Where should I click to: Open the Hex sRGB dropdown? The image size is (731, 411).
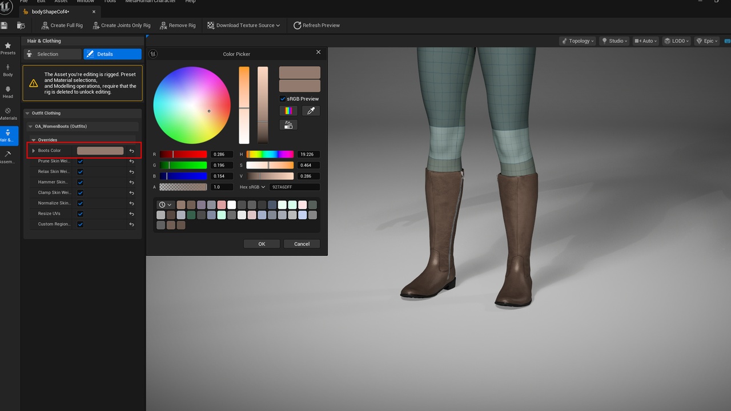252,187
